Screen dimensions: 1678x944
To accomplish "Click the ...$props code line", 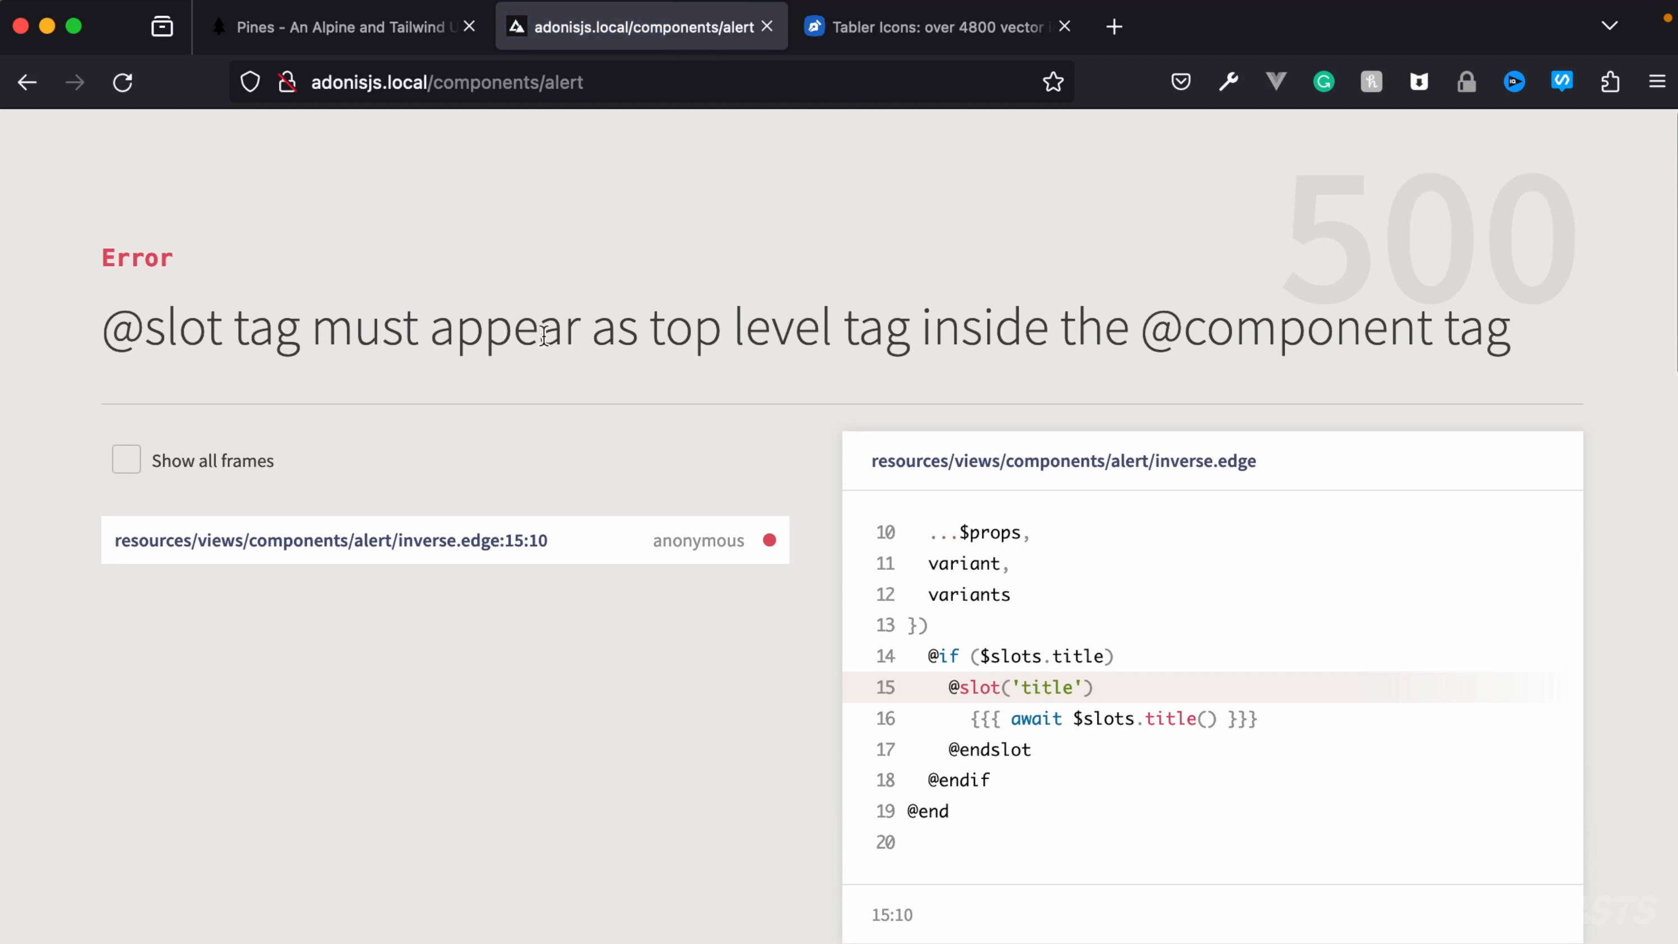I will (x=979, y=532).
